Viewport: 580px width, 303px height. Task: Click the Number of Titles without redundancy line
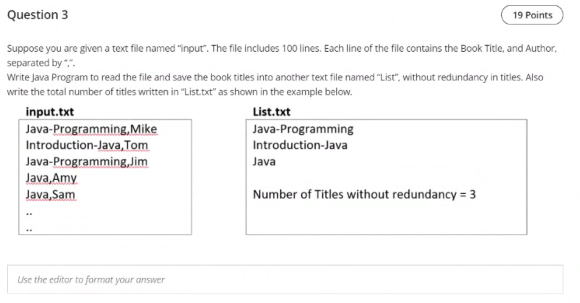tap(364, 195)
